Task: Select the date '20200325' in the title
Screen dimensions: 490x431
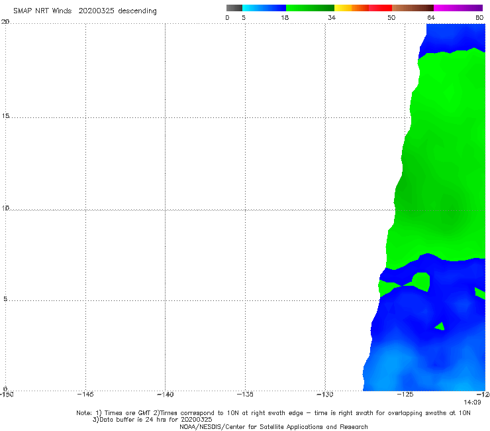Action: pyautogui.click(x=96, y=11)
